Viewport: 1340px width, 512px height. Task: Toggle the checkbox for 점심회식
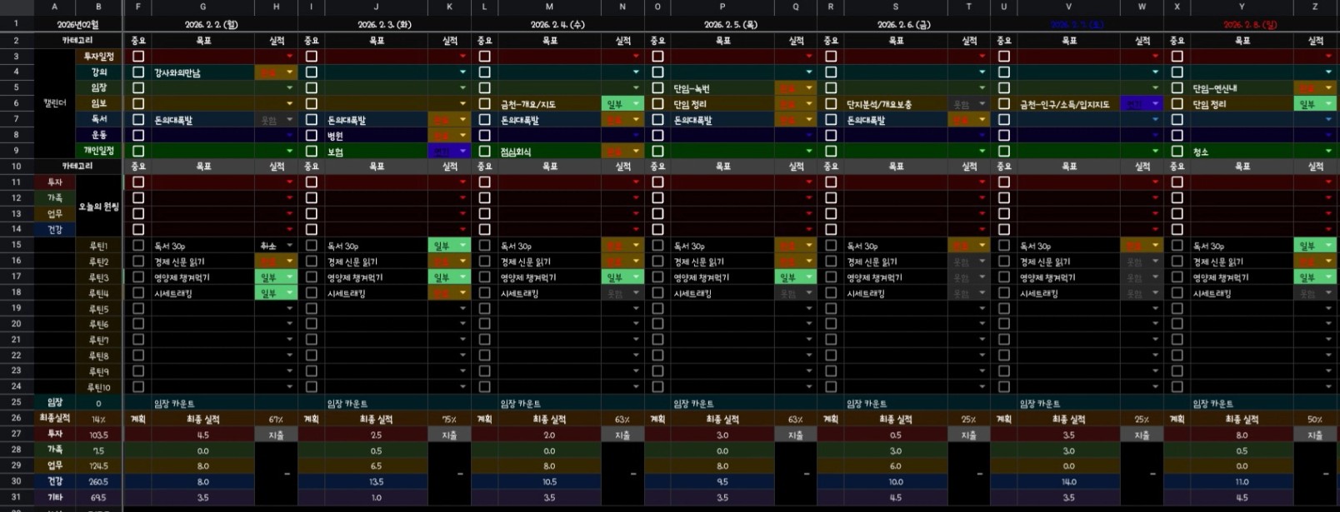(484, 152)
